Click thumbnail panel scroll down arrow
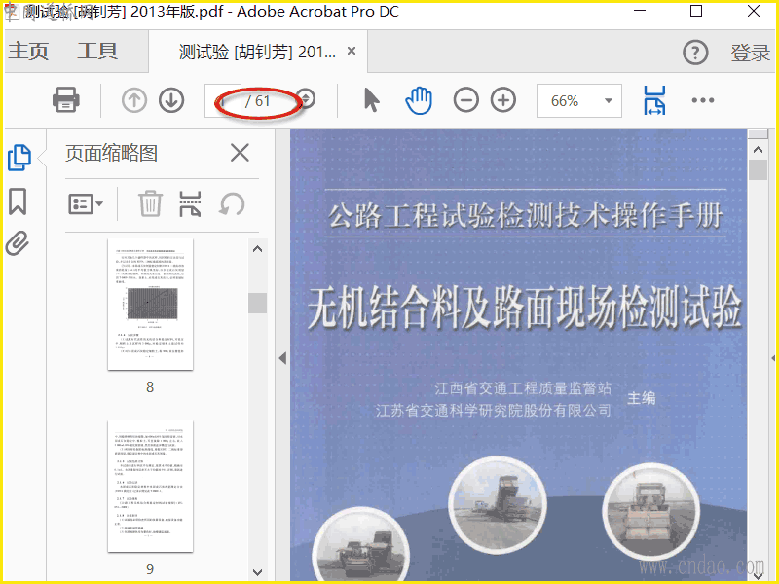 (x=257, y=572)
